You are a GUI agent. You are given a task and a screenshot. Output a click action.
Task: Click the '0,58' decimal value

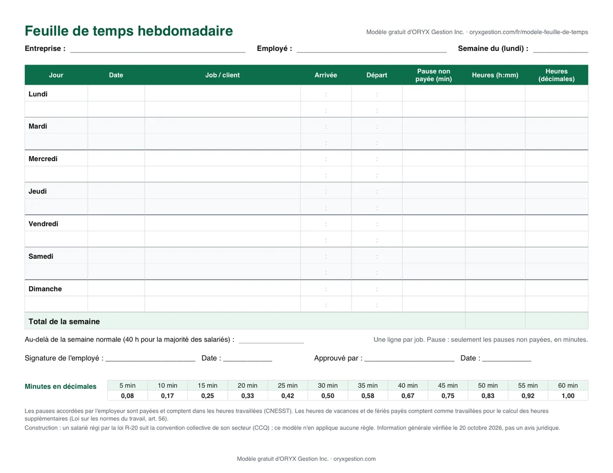coord(368,395)
